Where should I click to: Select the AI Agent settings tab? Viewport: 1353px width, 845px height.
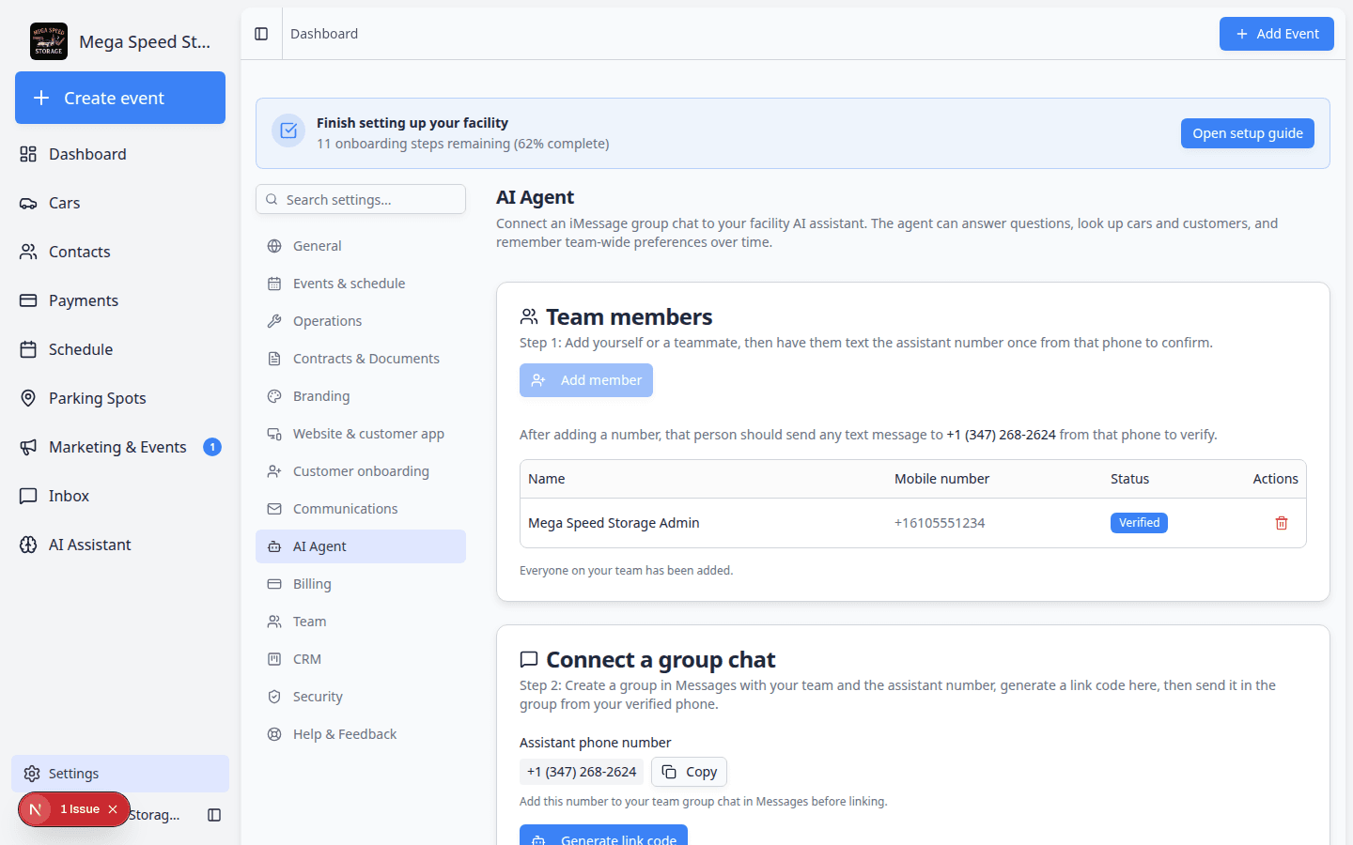click(x=361, y=546)
